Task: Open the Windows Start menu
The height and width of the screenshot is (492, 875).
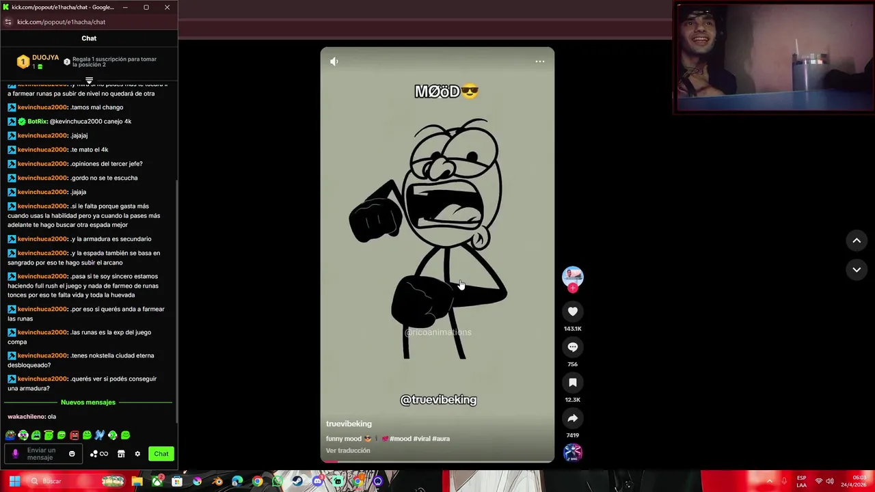Action: [x=14, y=481]
